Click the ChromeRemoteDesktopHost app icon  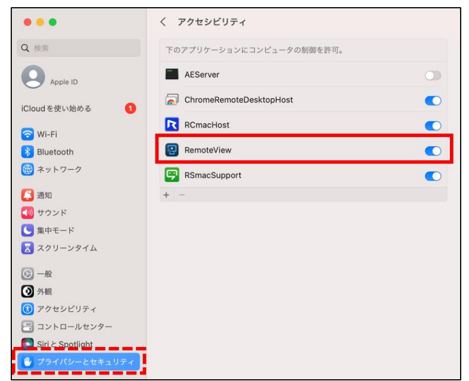(172, 100)
